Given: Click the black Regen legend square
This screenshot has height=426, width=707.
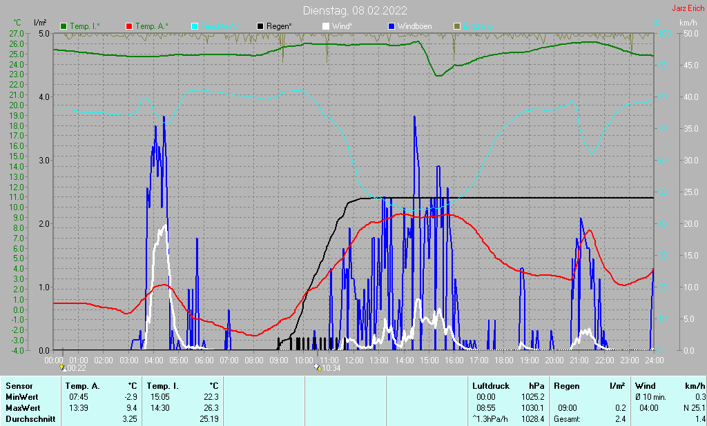Looking at the screenshot, I should pos(260,26).
